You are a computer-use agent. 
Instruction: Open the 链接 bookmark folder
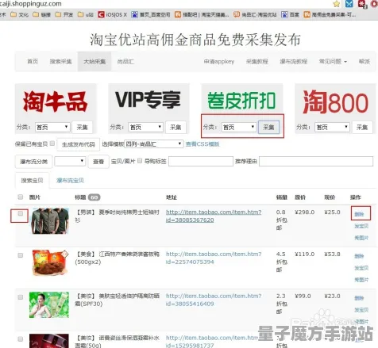pyautogui.click(x=41, y=14)
